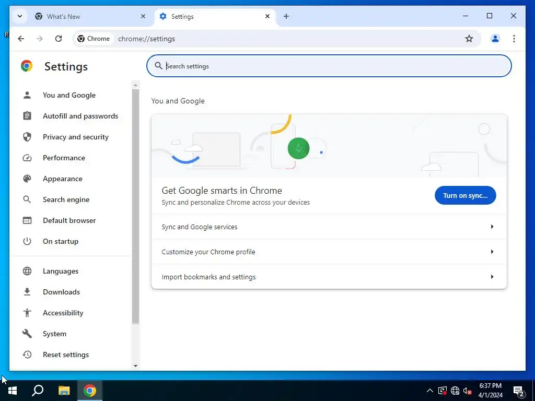Screen dimensions: 535x401
Task: Open Windows taskbar search
Action: tap(38, 391)
